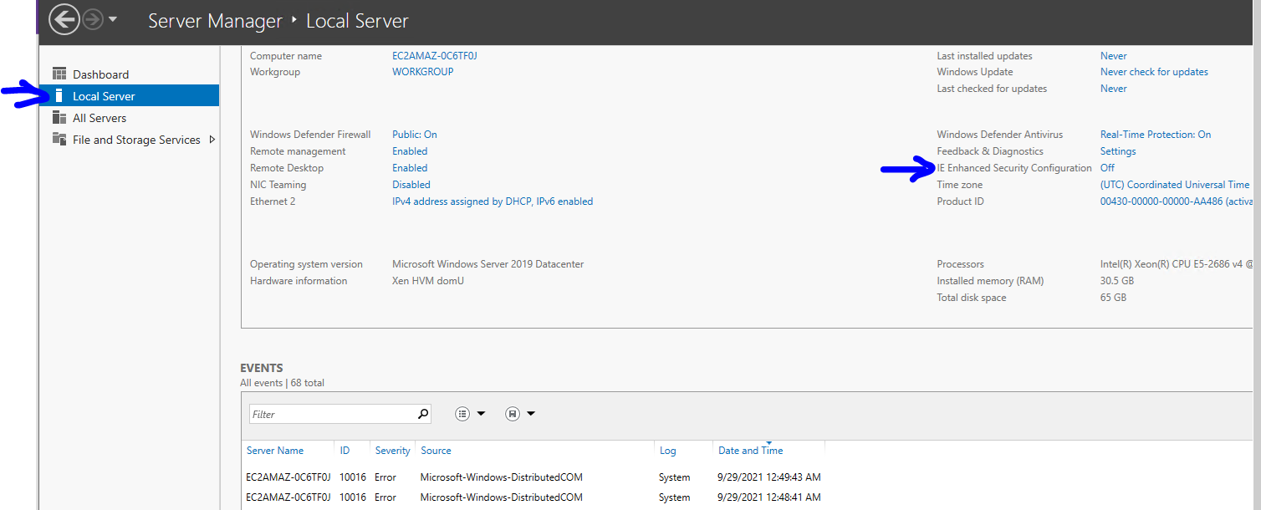Image resolution: width=1261 pixels, height=510 pixels.
Task: Click the 30.5 GB installed memory value
Action: (1117, 281)
